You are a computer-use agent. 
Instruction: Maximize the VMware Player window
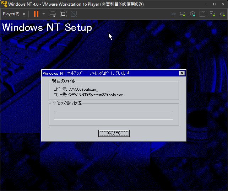(x=215, y=4)
